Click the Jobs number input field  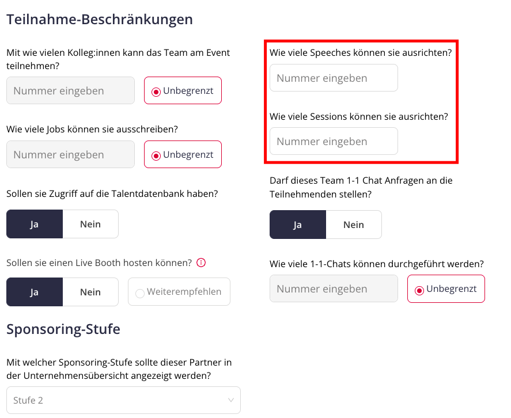70,154
